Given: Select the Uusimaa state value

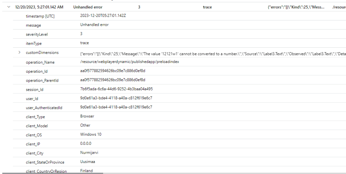Looking at the screenshot, I should pyautogui.click(x=88, y=162).
